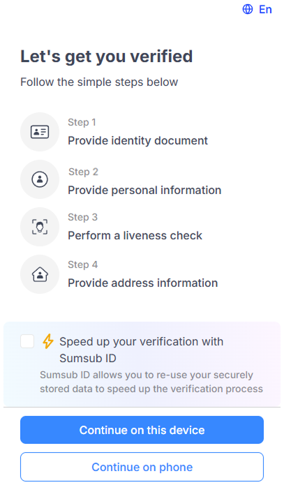Click the liveness check face-scan icon

40,227
